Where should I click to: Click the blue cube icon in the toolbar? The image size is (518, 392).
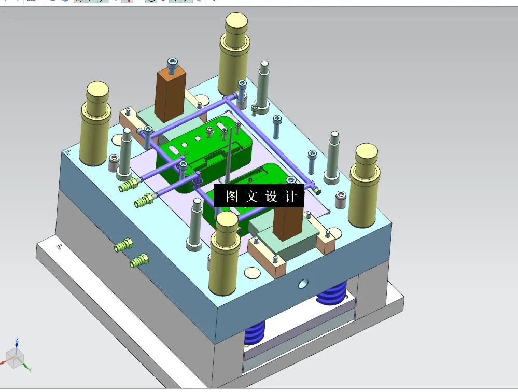point(65,2)
